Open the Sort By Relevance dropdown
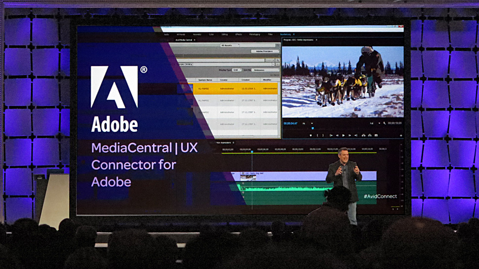Viewport: 479px width, 269px height. click(265, 70)
